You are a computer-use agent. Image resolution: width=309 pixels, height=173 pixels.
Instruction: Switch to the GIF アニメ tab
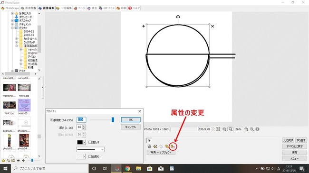click(107, 8)
